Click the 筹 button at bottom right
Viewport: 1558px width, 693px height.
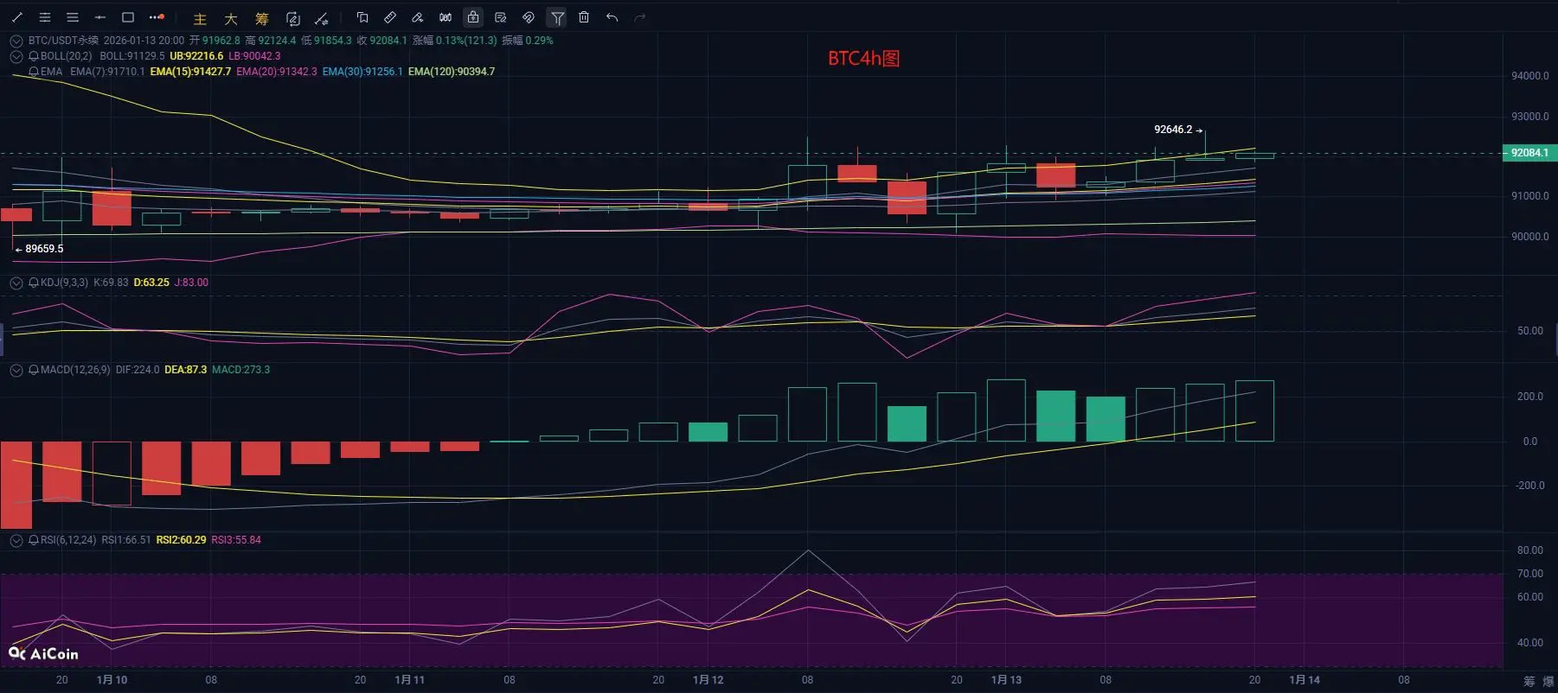[1529, 682]
